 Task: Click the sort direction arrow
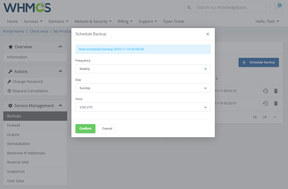tap(216, 78)
